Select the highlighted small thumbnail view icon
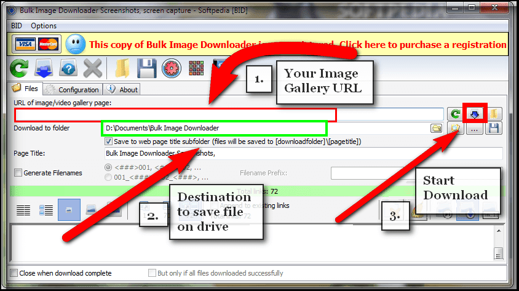The image size is (519, 291). pos(69,210)
